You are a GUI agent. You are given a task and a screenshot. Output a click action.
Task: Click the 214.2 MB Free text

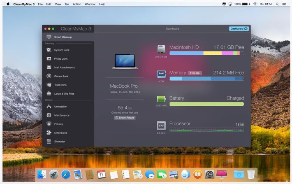point(229,73)
